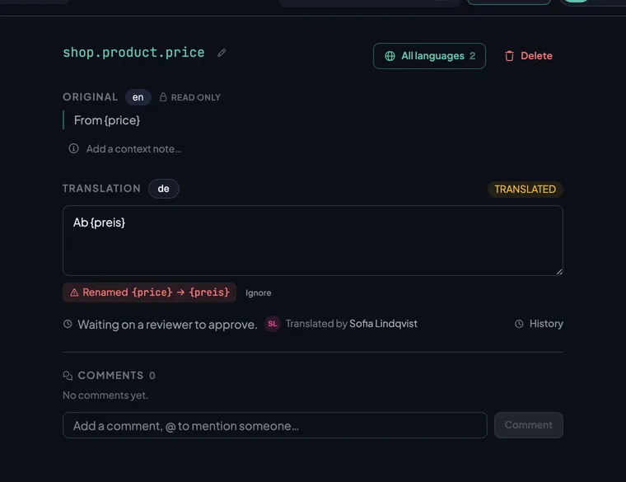
Task: Click the clock icon beside Waiting on reviewer
Action: click(68, 324)
